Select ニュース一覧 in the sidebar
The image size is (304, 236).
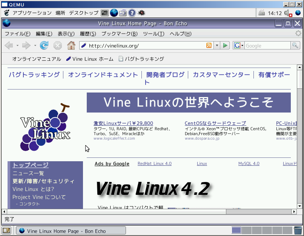tap(28, 173)
